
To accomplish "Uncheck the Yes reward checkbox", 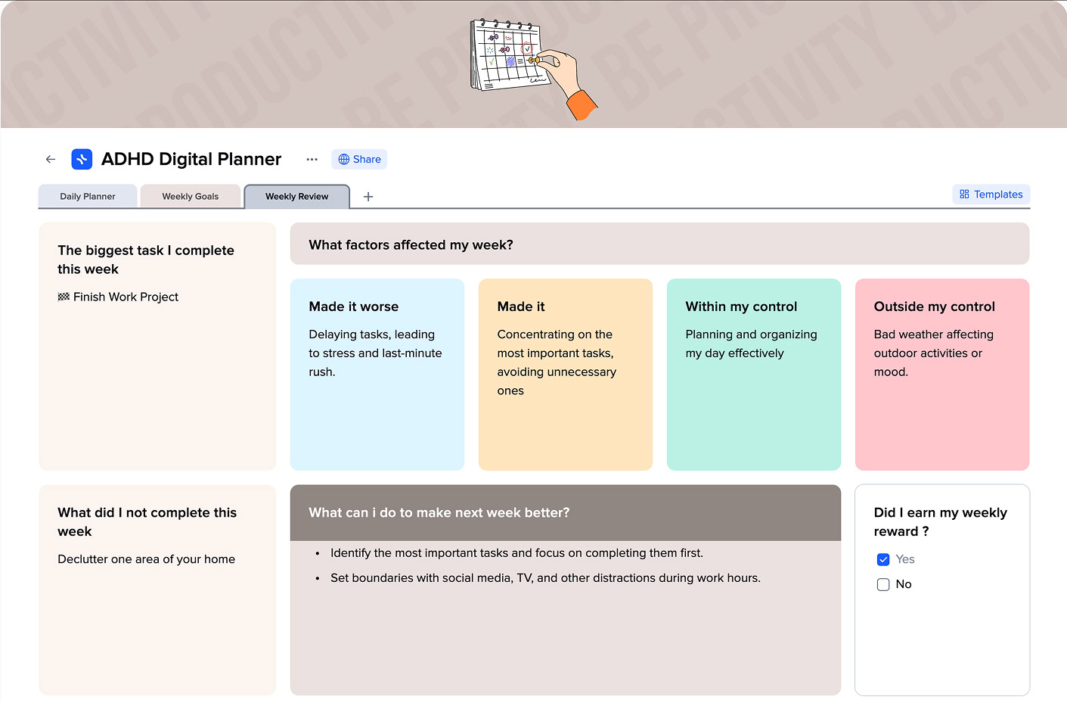I will tap(883, 559).
